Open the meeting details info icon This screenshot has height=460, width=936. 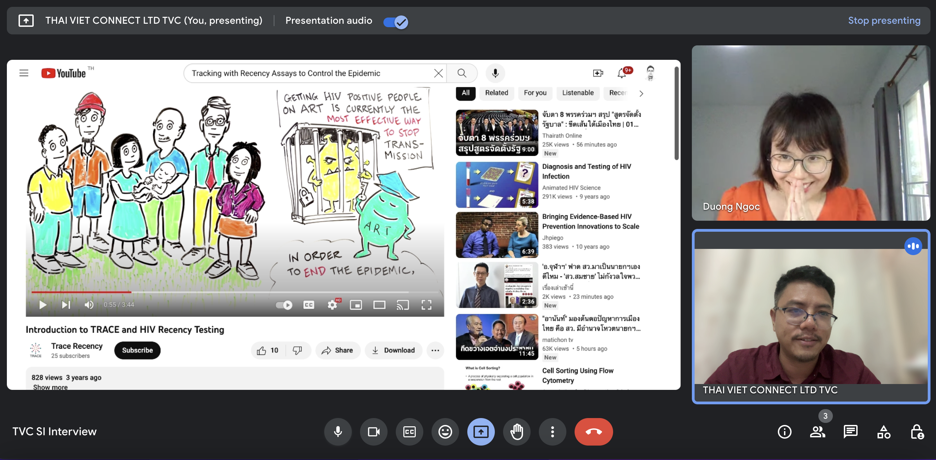(784, 431)
